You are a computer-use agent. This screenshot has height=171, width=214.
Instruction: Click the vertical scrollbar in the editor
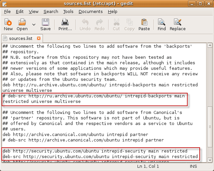pyautogui.click(x=210, y=103)
